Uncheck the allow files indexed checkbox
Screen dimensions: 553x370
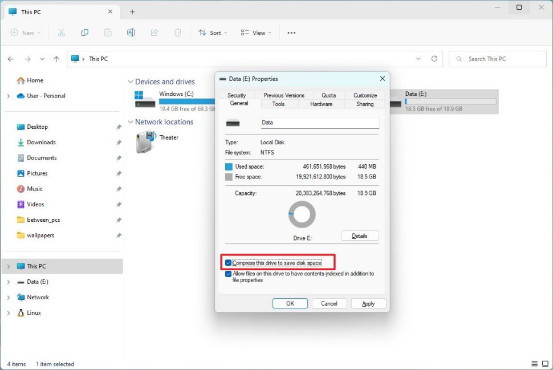(229, 274)
